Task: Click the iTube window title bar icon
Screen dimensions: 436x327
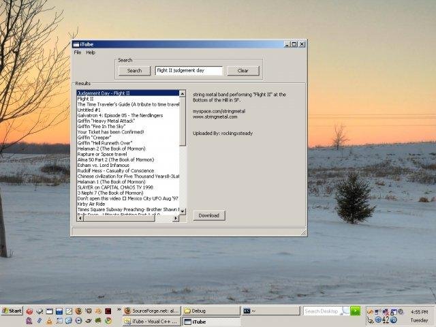Action: [x=76, y=44]
